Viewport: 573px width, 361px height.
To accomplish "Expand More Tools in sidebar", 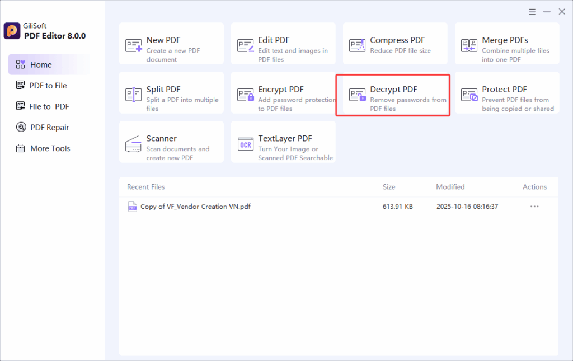I will click(50, 148).
